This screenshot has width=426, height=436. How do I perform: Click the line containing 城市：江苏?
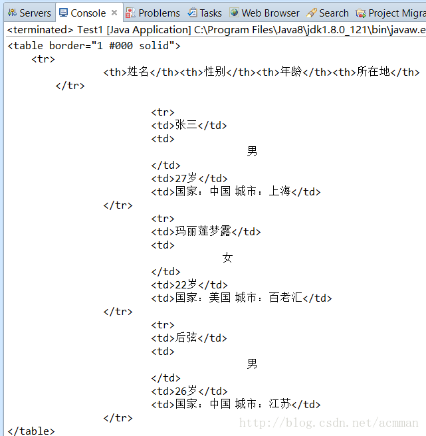236,404
